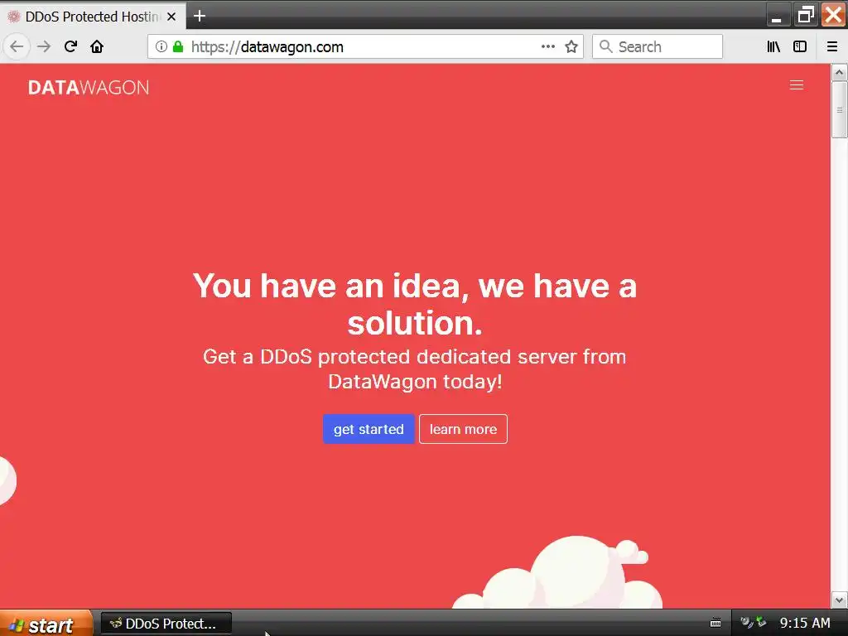Click into the browser Search field
Screen dimensions: 848x636
tap(657, 46)
